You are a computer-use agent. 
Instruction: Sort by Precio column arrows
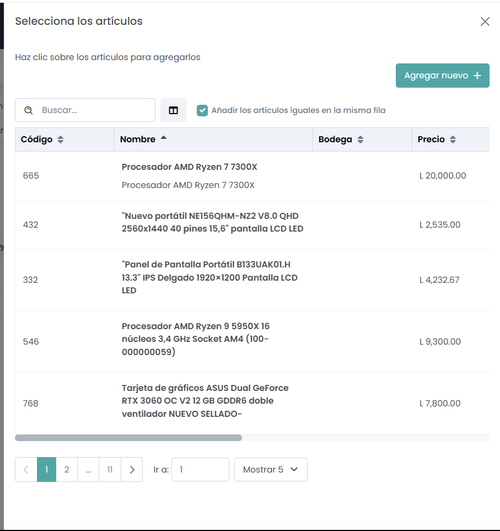point(453,140)
